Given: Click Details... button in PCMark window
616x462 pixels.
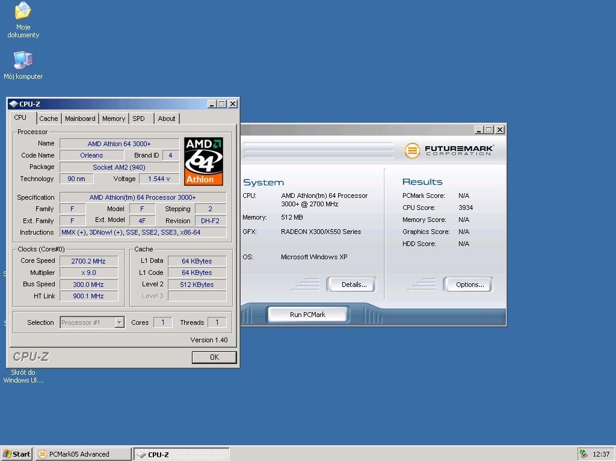Looking at the screenshot, I should tap(352, 285).
